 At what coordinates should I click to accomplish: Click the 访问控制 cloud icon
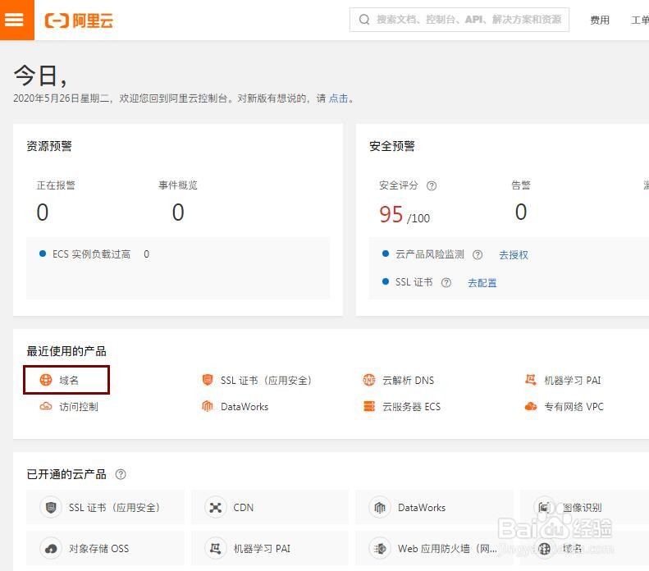(x=45, y=407)
